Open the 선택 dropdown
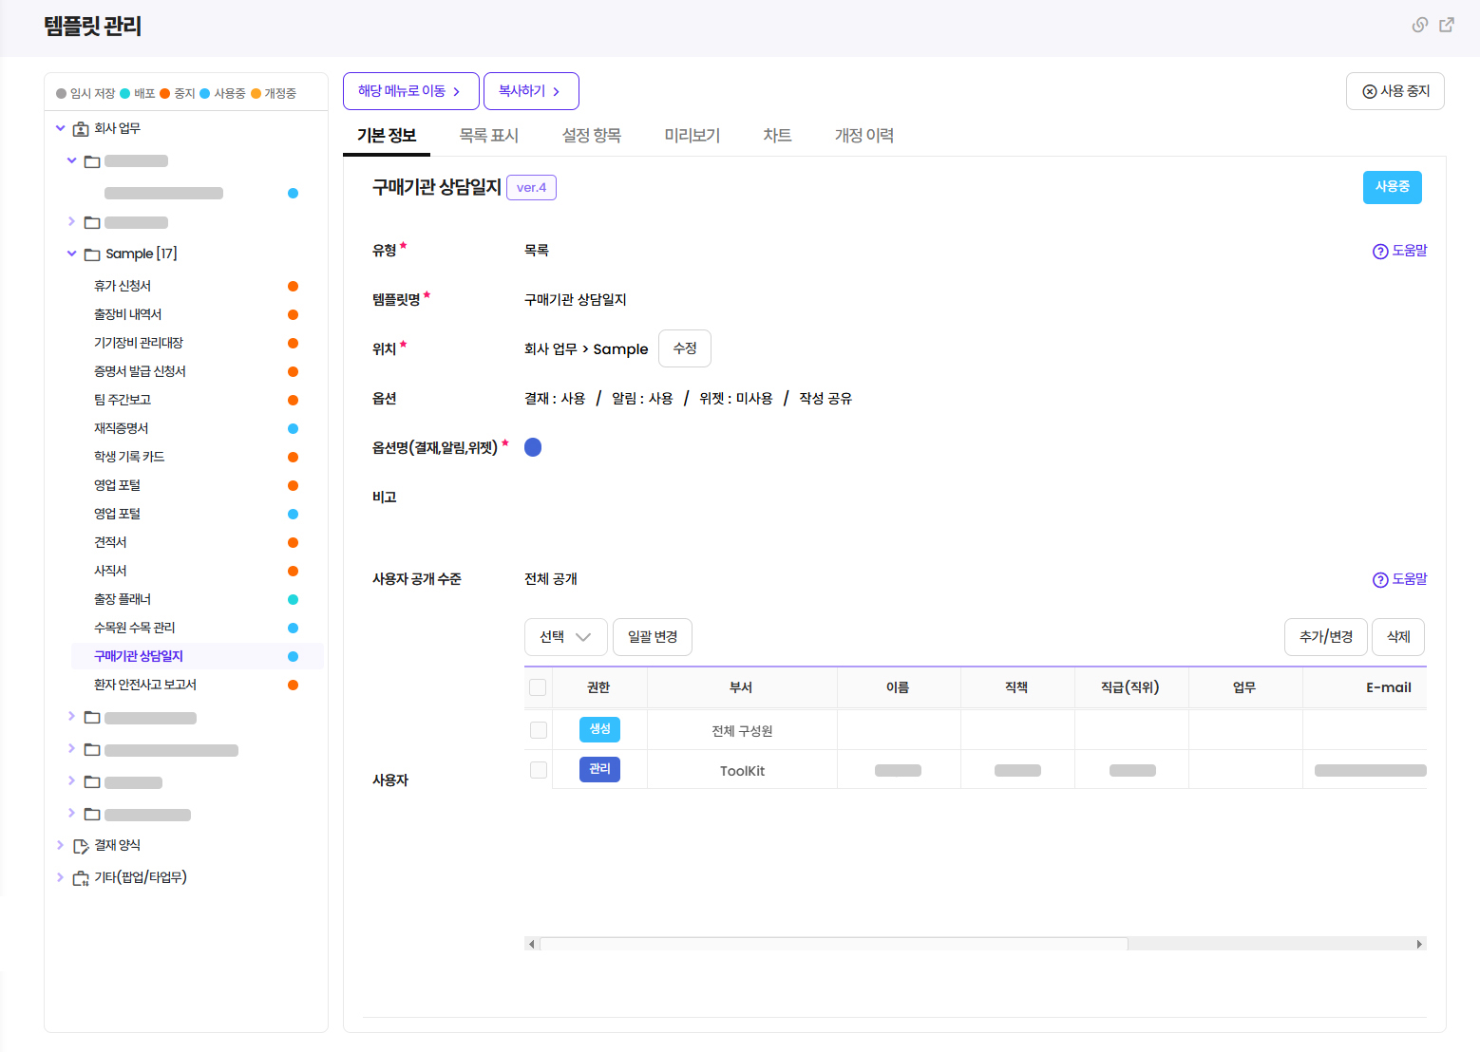Viewport: 1480px width, 1052px height. click(x=565, y=637)
